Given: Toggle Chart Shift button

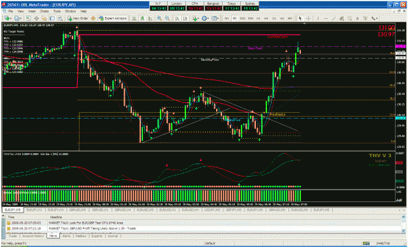Looking at the screenshot, I should 185,18.
